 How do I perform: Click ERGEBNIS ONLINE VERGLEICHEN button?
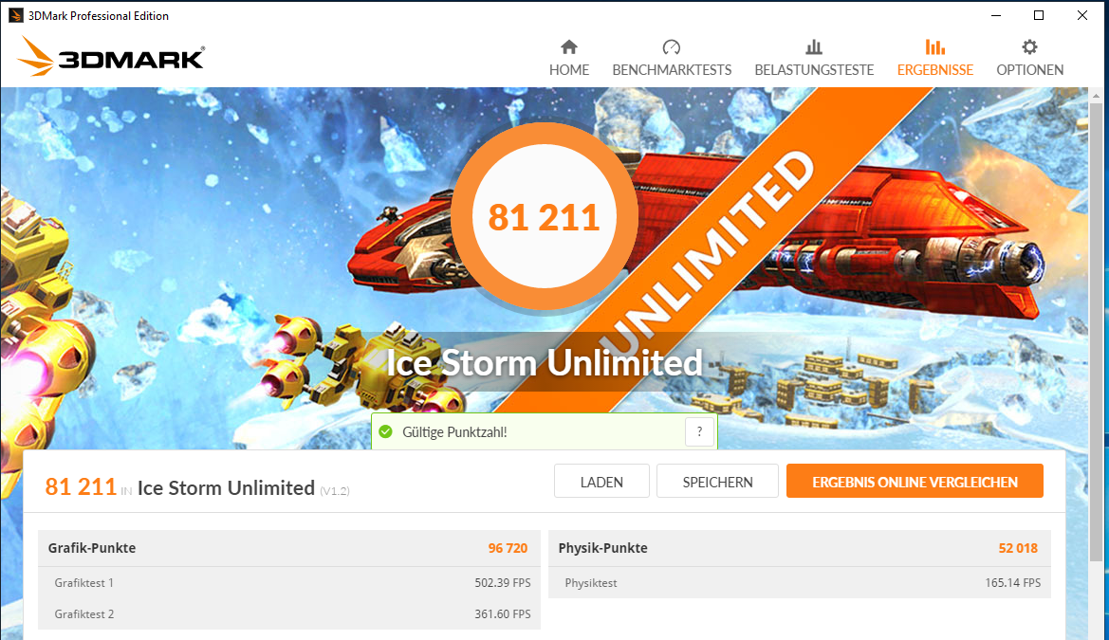click(915, 482)
